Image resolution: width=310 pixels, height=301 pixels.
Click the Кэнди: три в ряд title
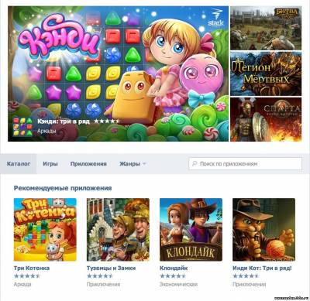[64, 121]
